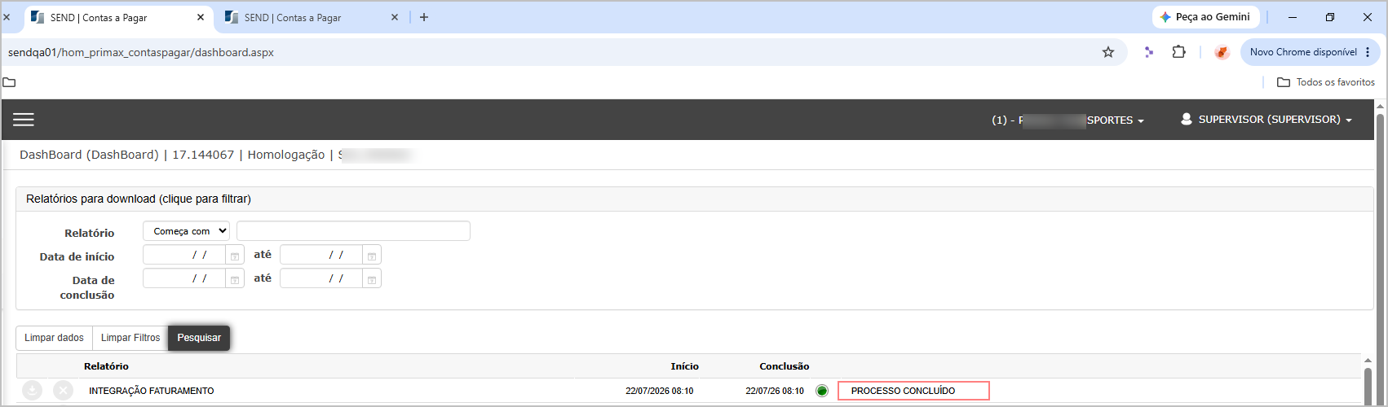Viewport: 1388px width, 407px height.
Task: Focus the Data de início start date field
Action: [x=184, y=256]
